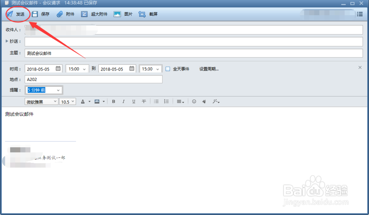Enable the 全天事件 all-day event checkbox

(x=168, y=68)
